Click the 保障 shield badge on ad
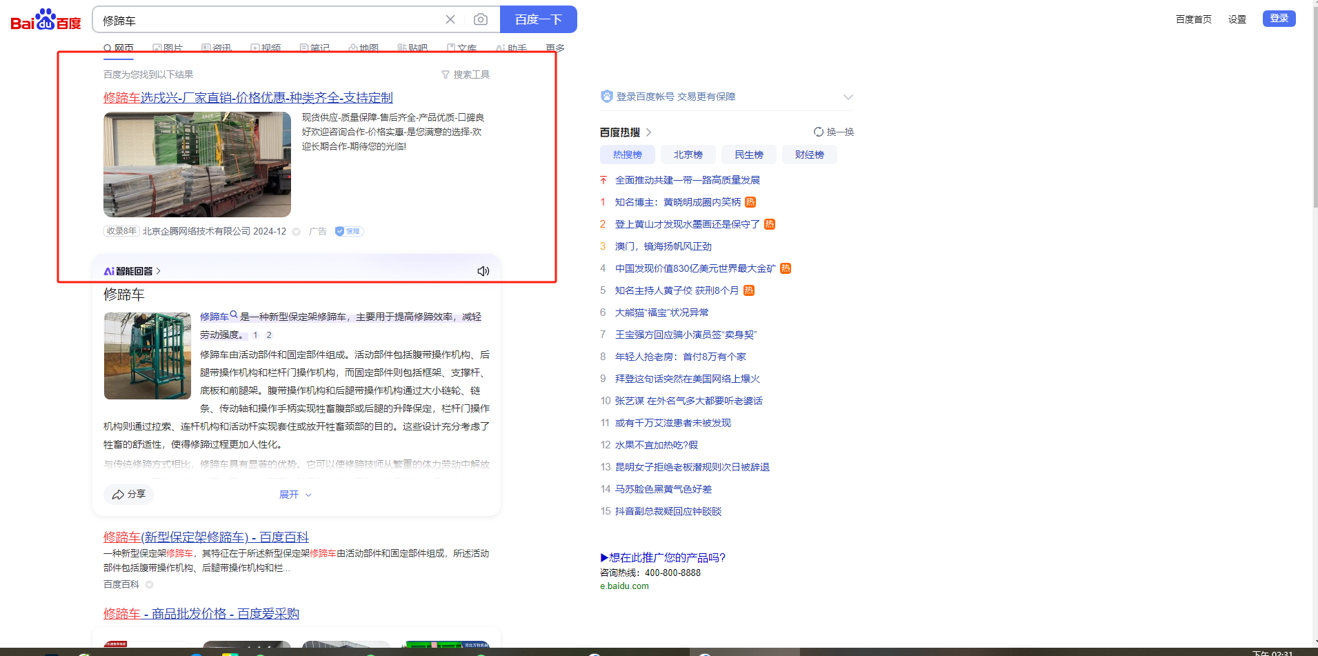1318x656 pixels. click(349, 231)
